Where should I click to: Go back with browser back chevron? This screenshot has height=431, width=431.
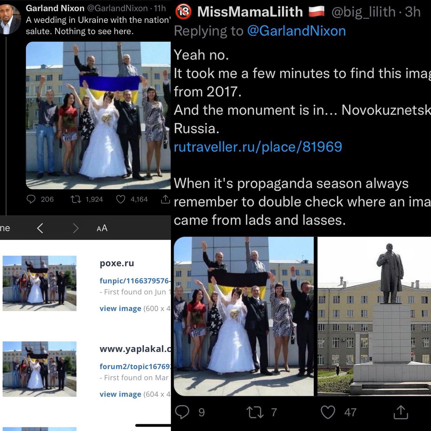tap(40, 228)
